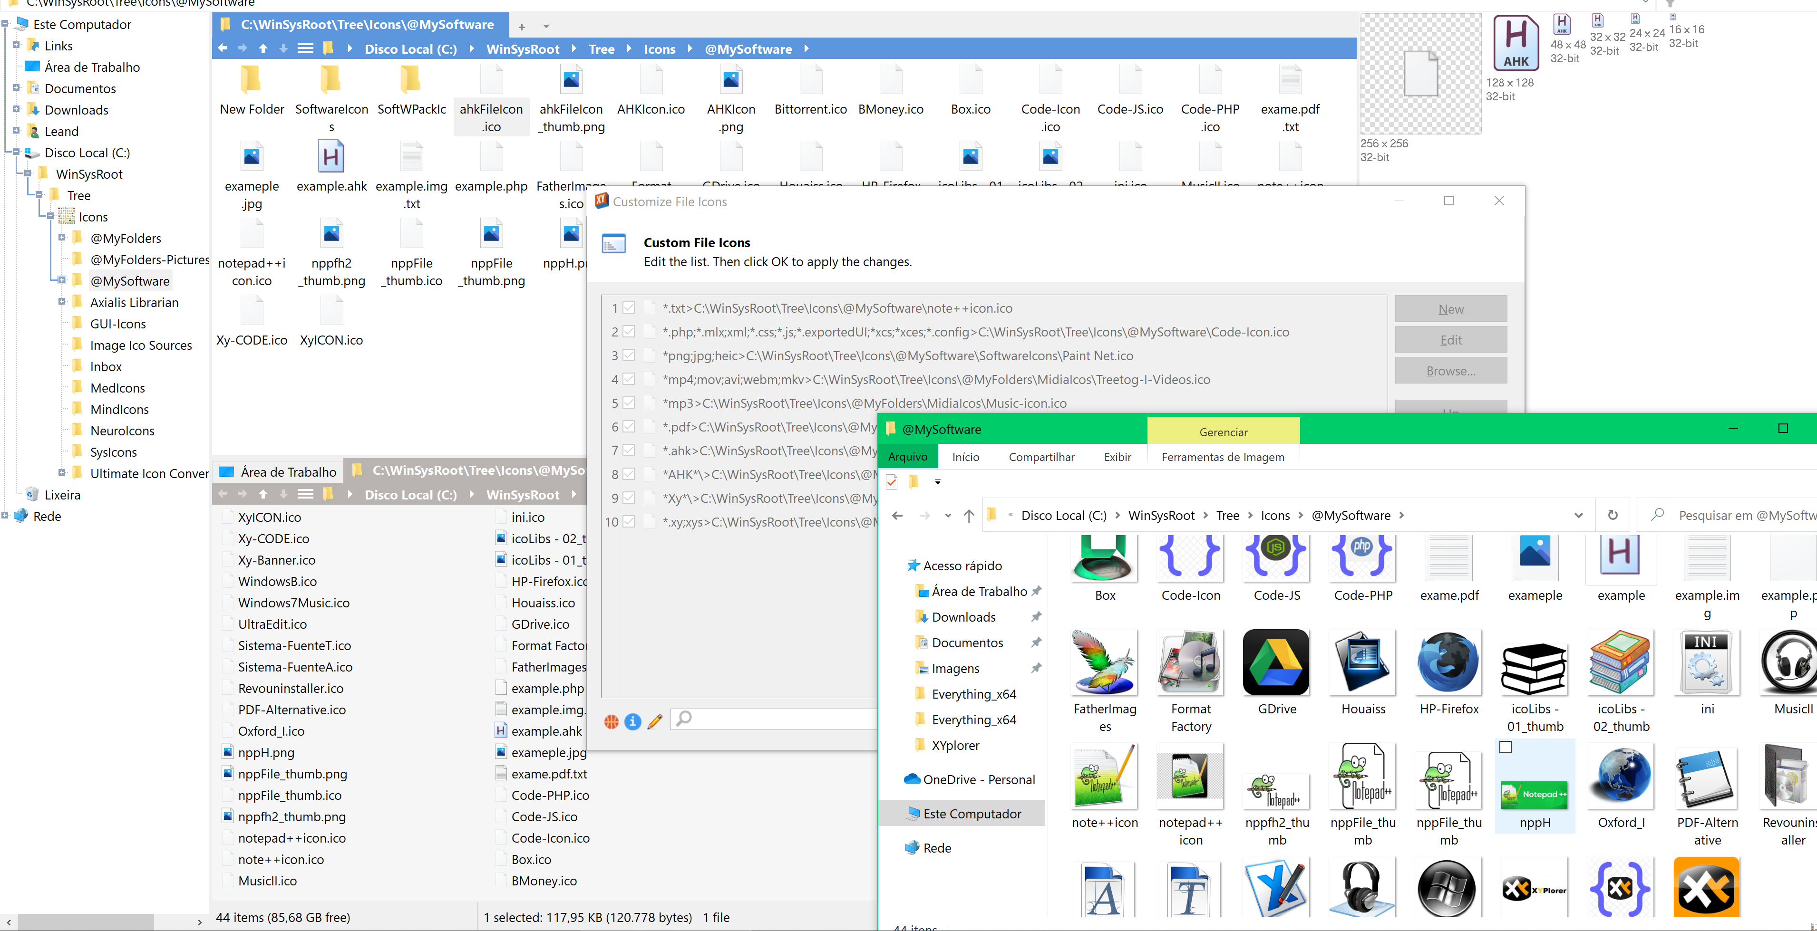Select the 128 x 128 AHK icon preview
1817x931 pixels.
pyautogui.click(x=1516, y=44)
